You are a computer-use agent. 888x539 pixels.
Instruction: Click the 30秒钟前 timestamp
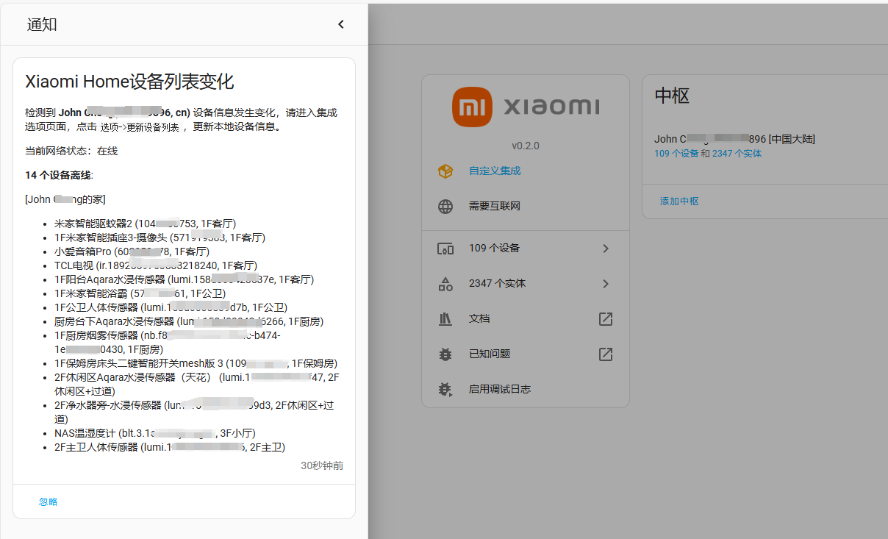(322, 465)
